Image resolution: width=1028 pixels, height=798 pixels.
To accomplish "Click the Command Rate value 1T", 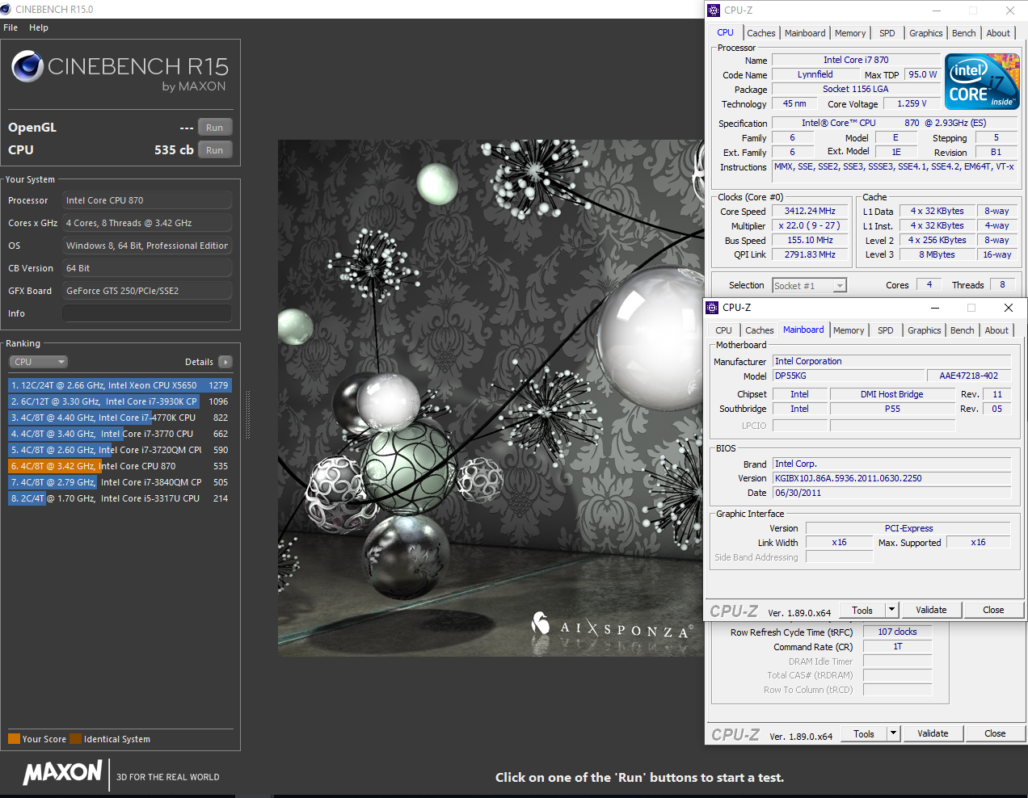I will tap(897, 647).
